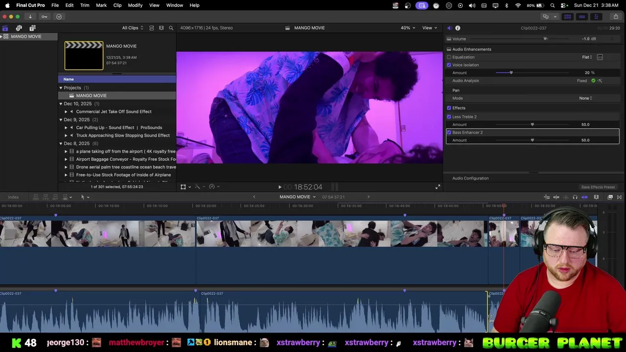Click the timeline Index button
626x352 pixels.
coord(13,197)
